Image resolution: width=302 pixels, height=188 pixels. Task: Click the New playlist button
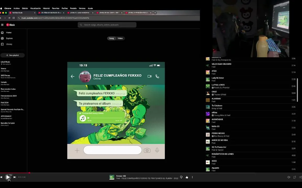[13, 55]
